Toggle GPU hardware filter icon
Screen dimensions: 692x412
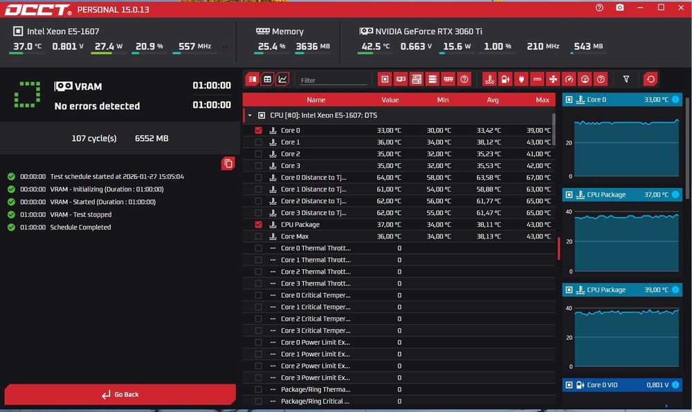coord(401,79)
